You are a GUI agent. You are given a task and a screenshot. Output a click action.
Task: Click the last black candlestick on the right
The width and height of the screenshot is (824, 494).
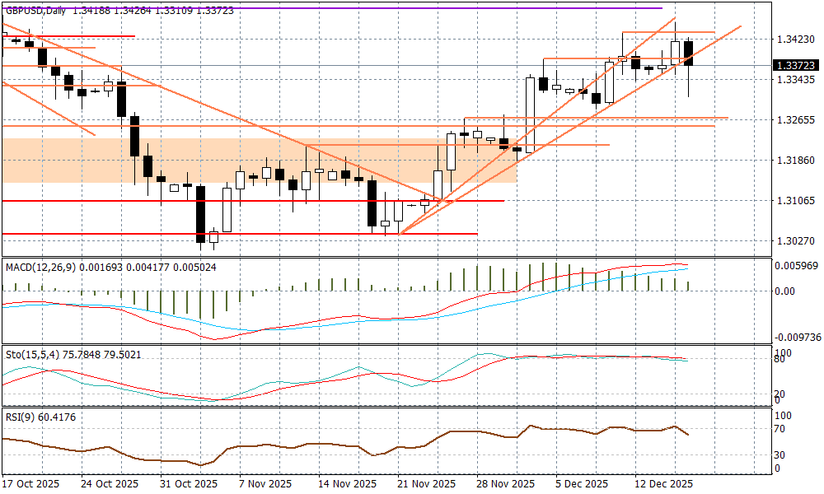coord(688,54)
